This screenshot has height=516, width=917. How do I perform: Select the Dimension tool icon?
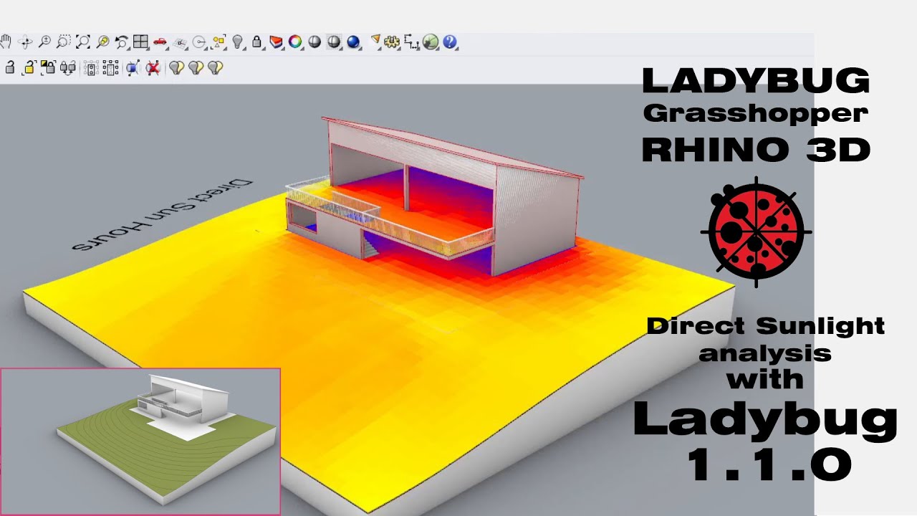point(411,42)
